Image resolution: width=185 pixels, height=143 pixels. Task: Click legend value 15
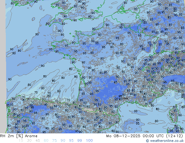coord(21,141)
